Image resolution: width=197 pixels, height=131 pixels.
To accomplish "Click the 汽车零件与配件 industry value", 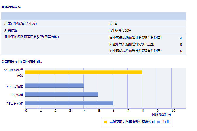I will pos(120,30).
